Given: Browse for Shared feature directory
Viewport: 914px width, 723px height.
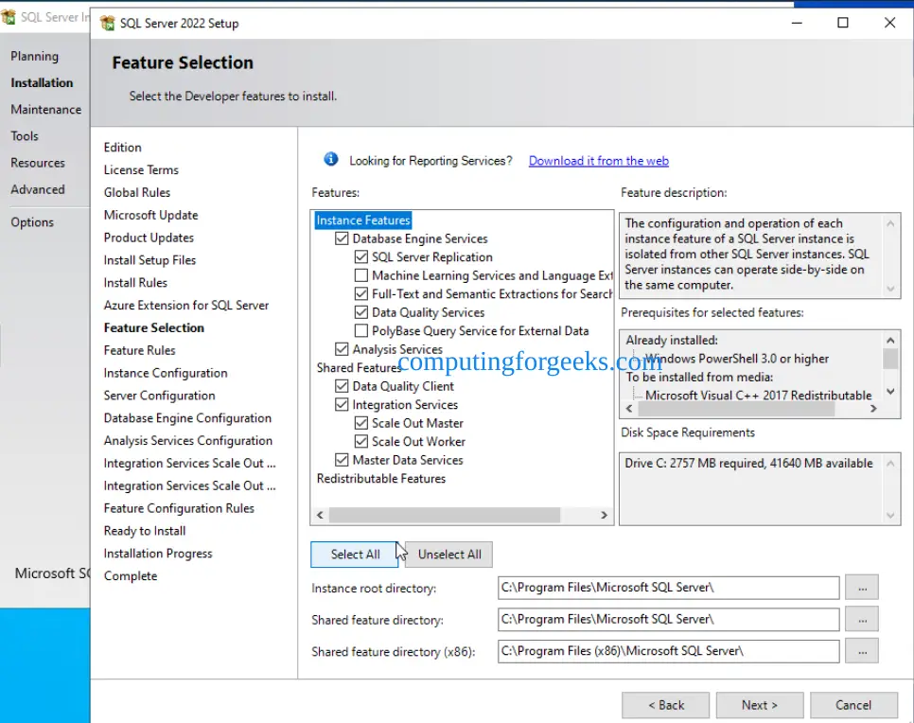Looking at the screenshot, I should (x=862, y=619).
